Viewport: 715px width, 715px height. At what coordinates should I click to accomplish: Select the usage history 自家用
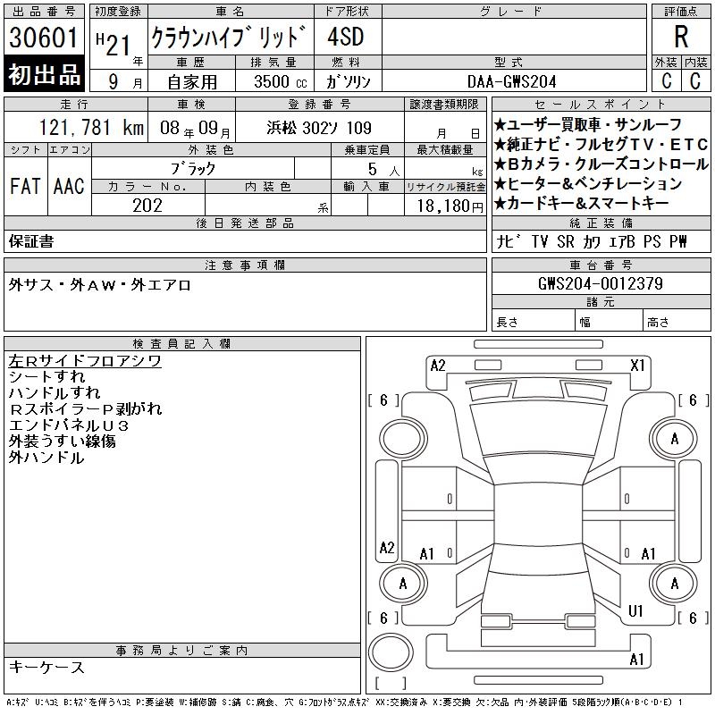coord(192,82)
